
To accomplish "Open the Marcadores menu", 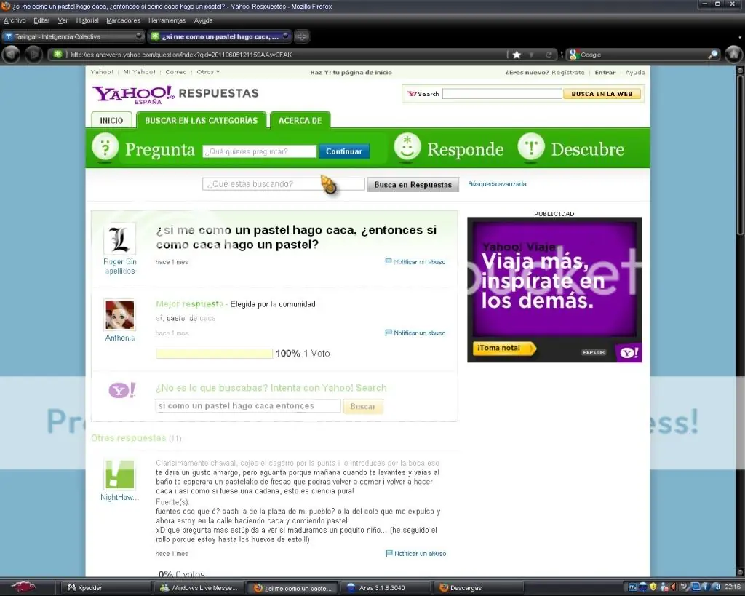I will point(124,20).
